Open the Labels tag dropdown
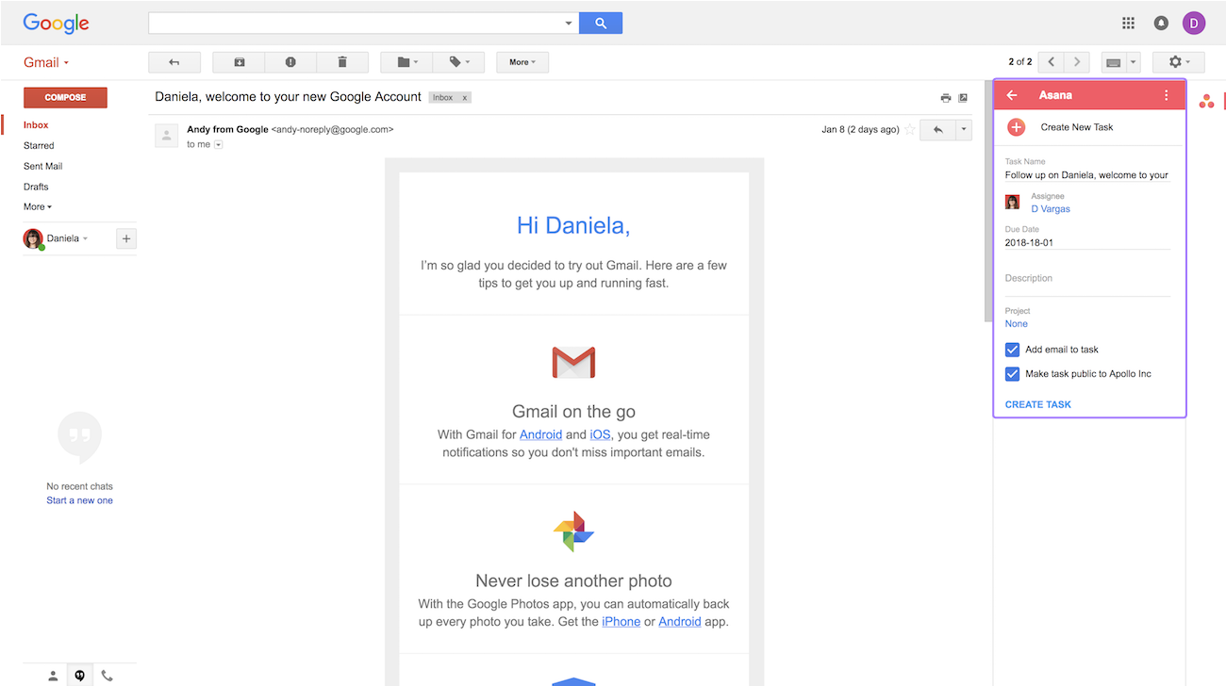The image size is (1226, 686). point(458,62)
